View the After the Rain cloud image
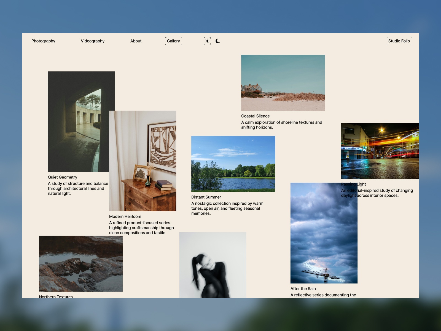441x331 pixels. [x=324, y=233]
